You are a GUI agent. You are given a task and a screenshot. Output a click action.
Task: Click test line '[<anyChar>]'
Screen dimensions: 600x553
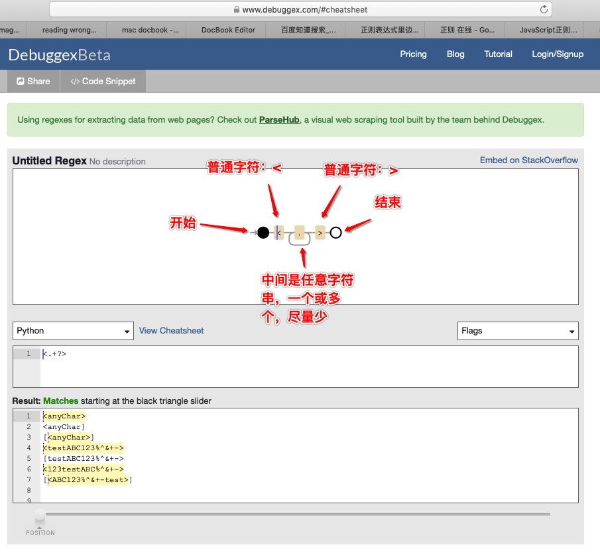[x=68, y=438]
